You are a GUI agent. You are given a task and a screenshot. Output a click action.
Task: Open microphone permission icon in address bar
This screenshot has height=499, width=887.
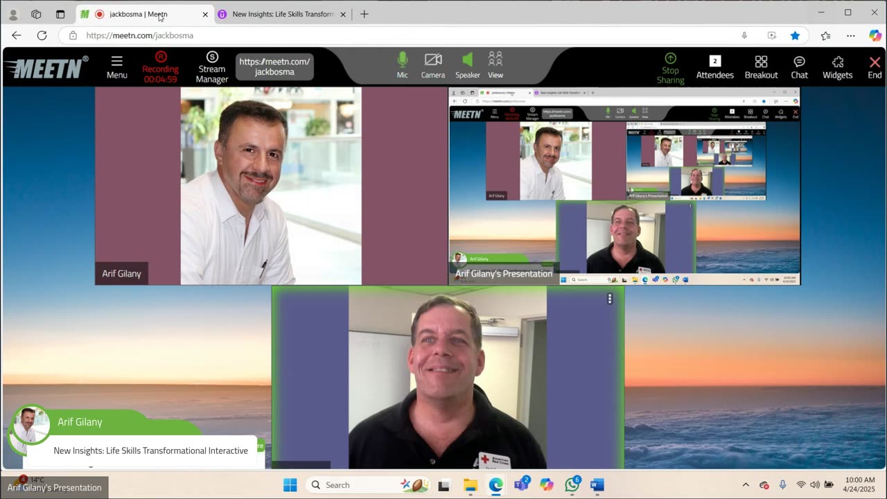pyautogui.click(x=744, y=35)
